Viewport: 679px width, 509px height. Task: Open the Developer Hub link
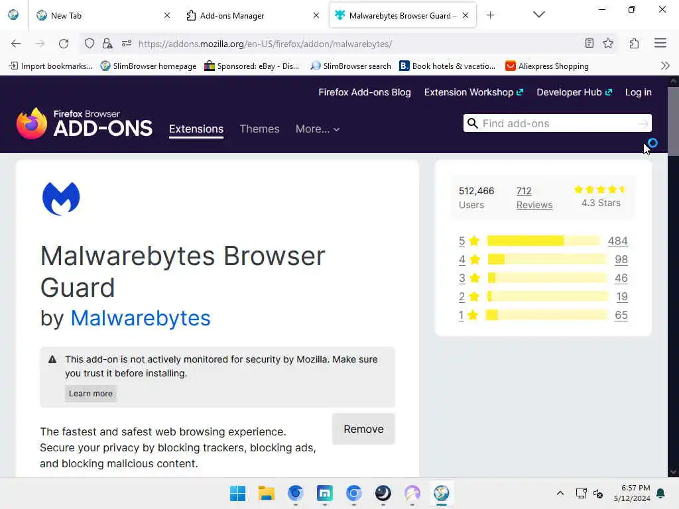coord(574,92)
